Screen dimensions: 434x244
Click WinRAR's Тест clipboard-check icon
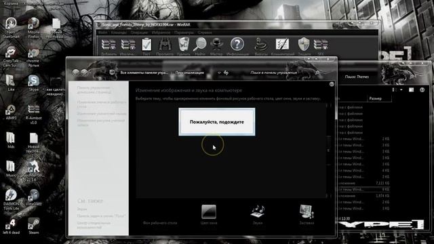coord(146,45)
